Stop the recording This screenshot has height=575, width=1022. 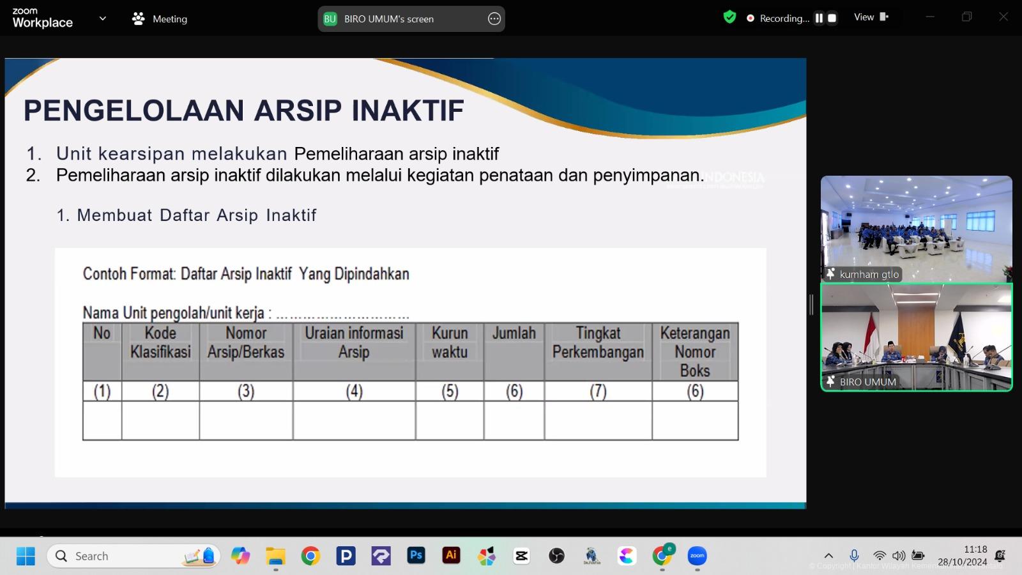click(832, 18)
